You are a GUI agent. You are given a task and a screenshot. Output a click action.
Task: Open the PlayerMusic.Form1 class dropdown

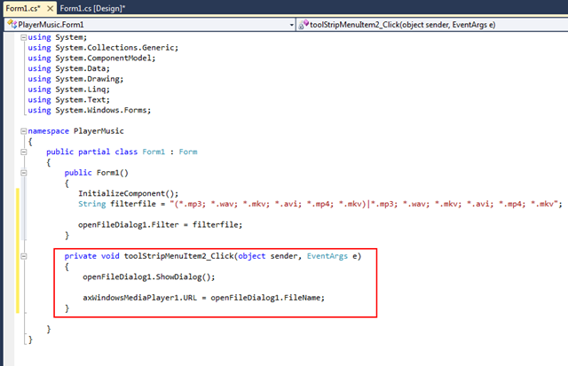point(292,25)
